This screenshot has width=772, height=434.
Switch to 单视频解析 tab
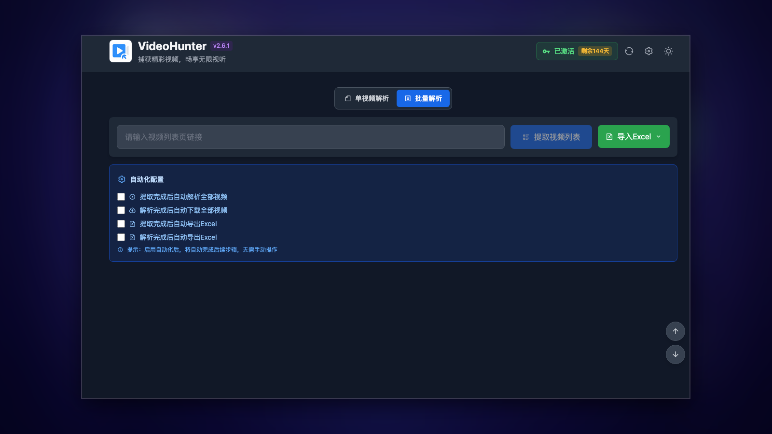[367, 98]
